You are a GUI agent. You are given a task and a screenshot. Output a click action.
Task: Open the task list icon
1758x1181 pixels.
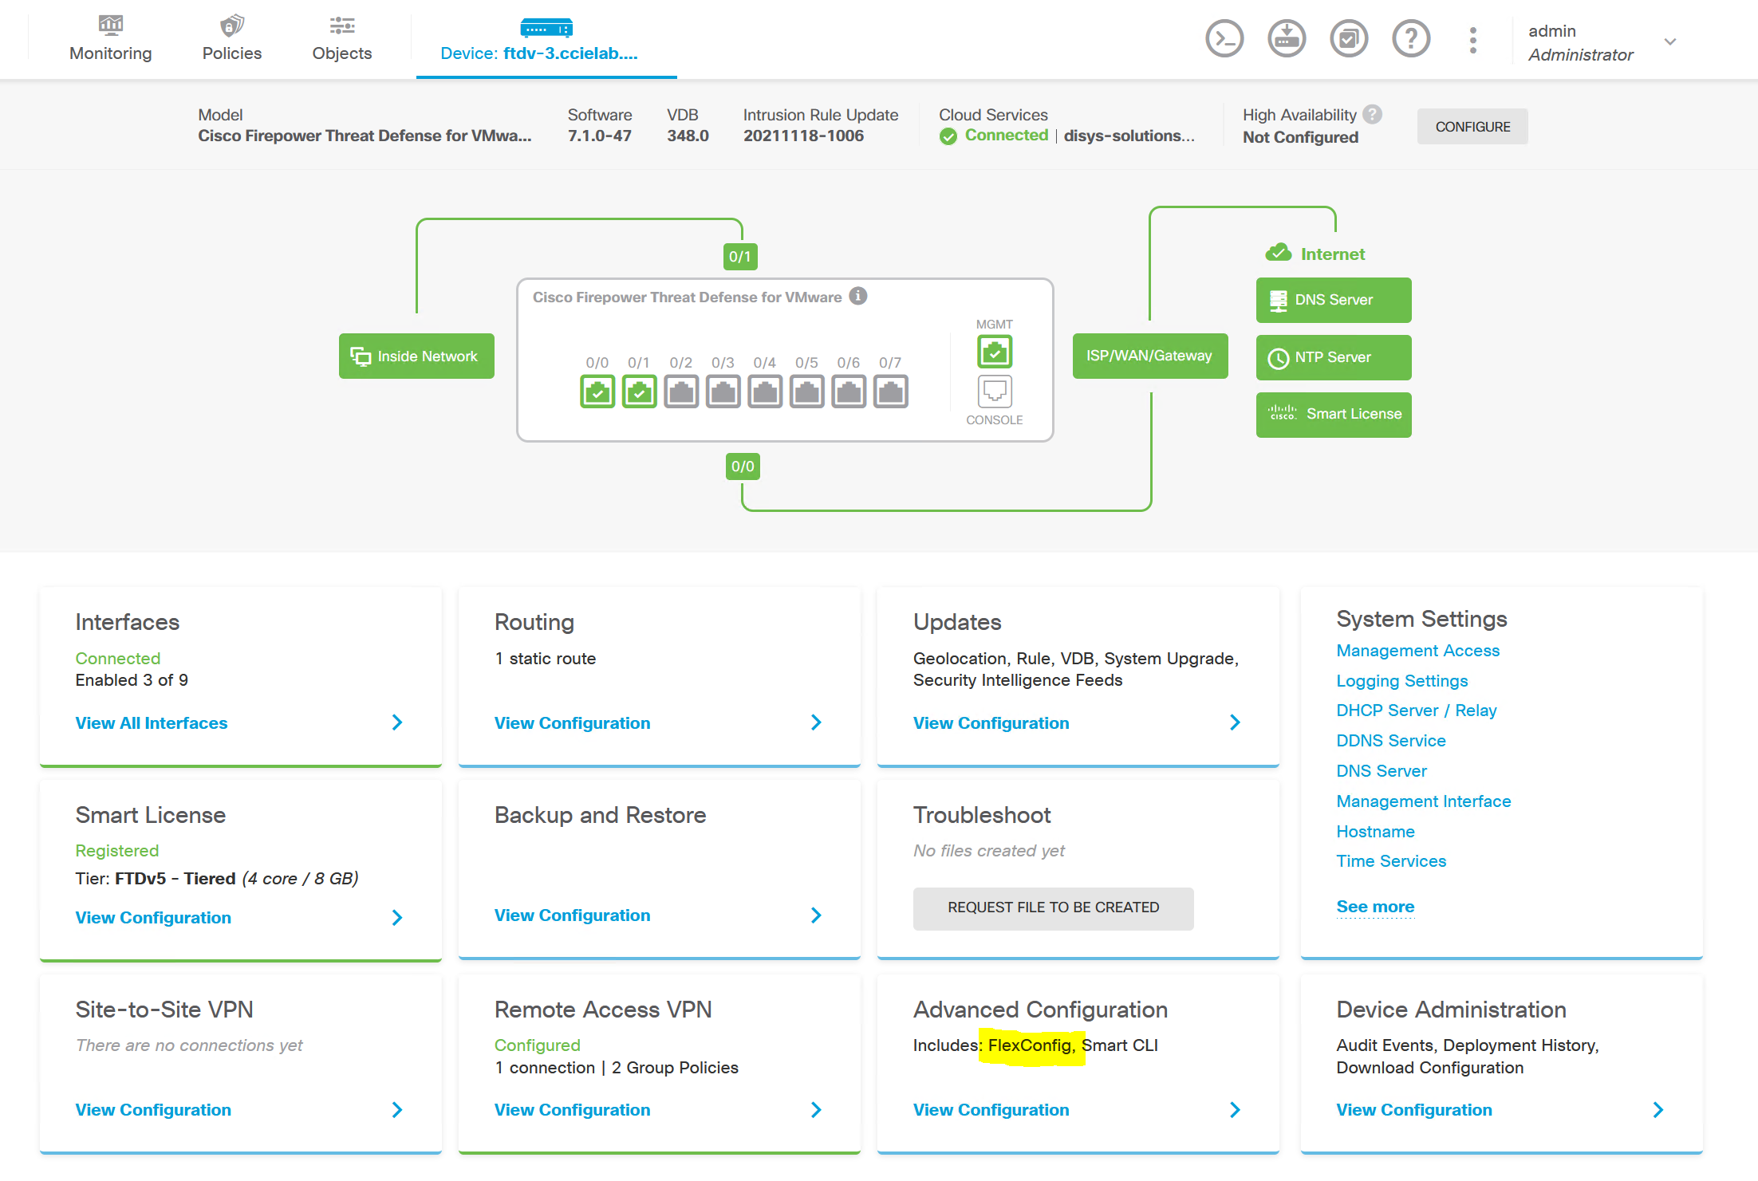1349,37
